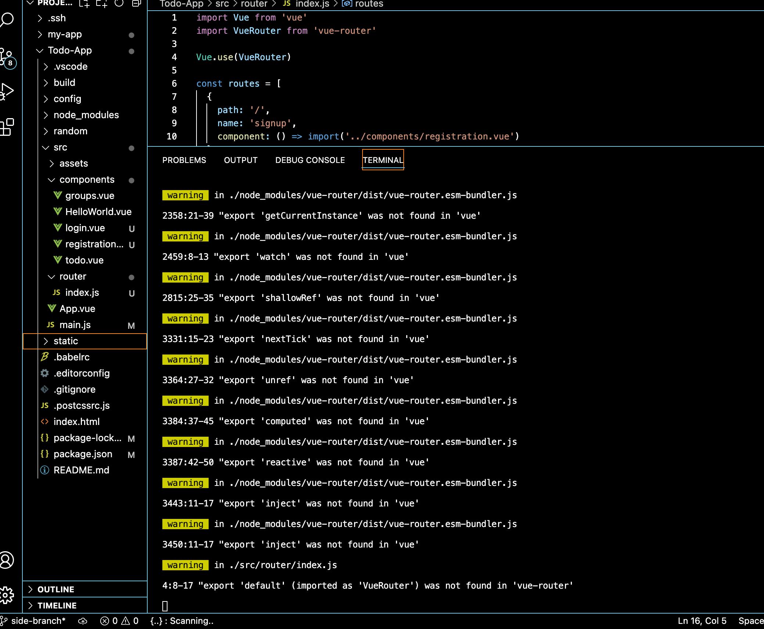Image resolution: width=764 pixels, height=629 pixels.
Task: Expand the static folder
Action: pos(85,341)
